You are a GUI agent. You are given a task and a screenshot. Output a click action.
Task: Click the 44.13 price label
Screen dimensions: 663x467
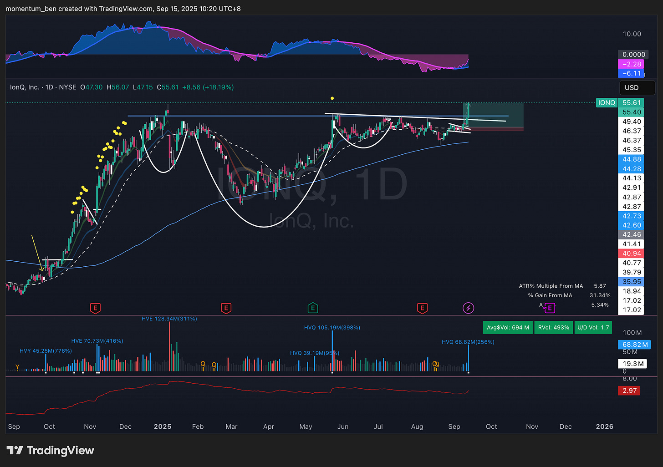coord(632,178)
